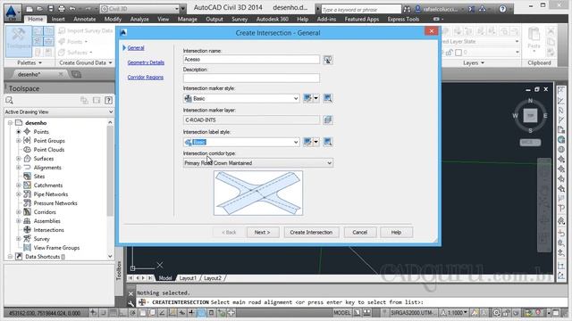Switch to the Layout1 tab

click(188, 278)
